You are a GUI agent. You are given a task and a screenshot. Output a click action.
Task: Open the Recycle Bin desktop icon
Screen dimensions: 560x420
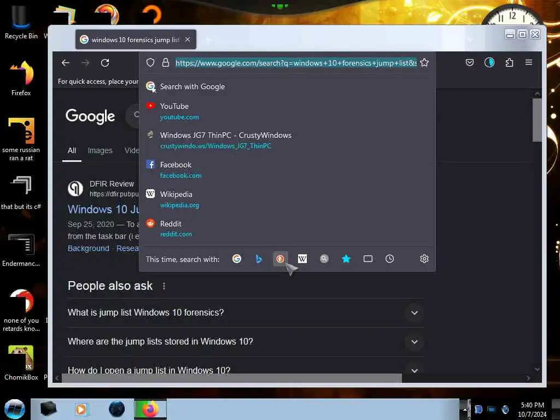point(21,22)
